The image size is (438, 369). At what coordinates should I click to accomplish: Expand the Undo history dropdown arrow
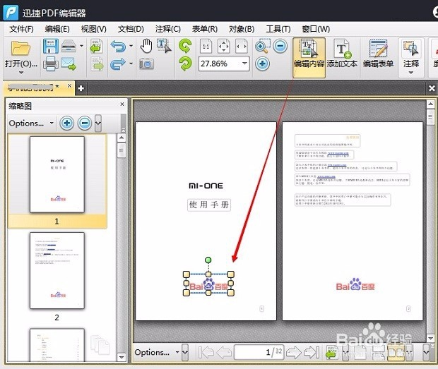[131, 46]
